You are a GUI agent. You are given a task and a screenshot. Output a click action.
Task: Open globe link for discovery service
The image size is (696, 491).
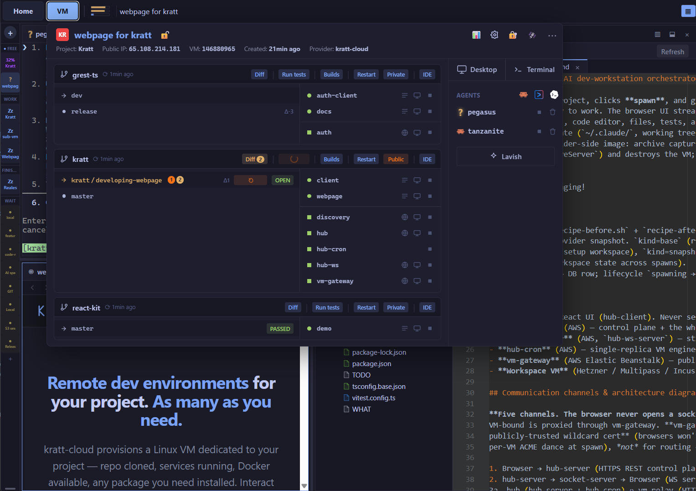pos(404,217)
